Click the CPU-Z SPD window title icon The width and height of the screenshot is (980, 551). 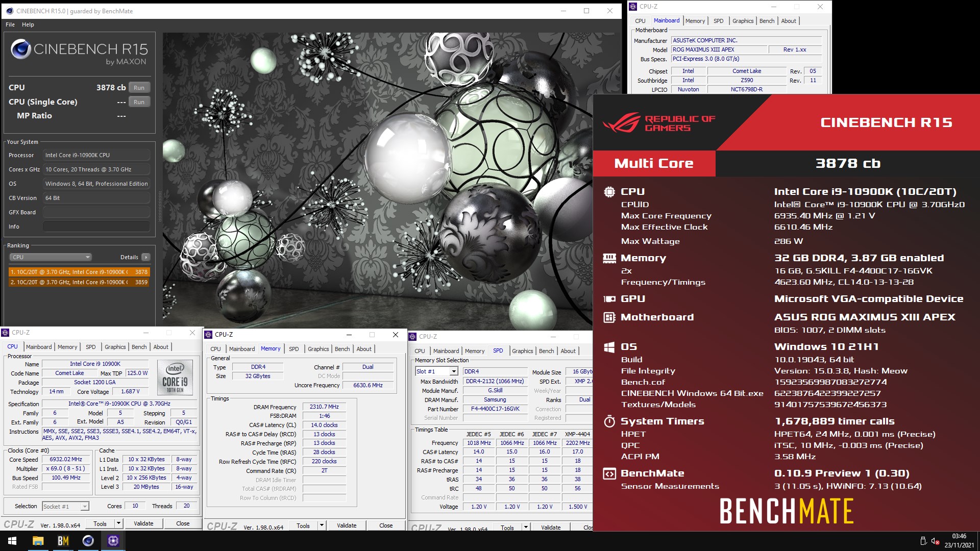coord(412,337)
